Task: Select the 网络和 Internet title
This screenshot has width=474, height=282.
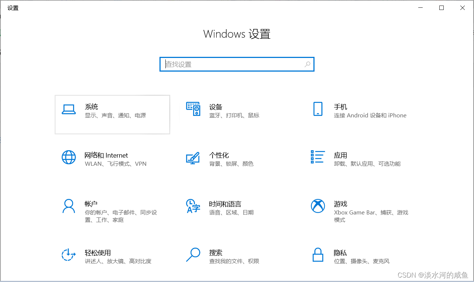Action: [x=106, y=155]
